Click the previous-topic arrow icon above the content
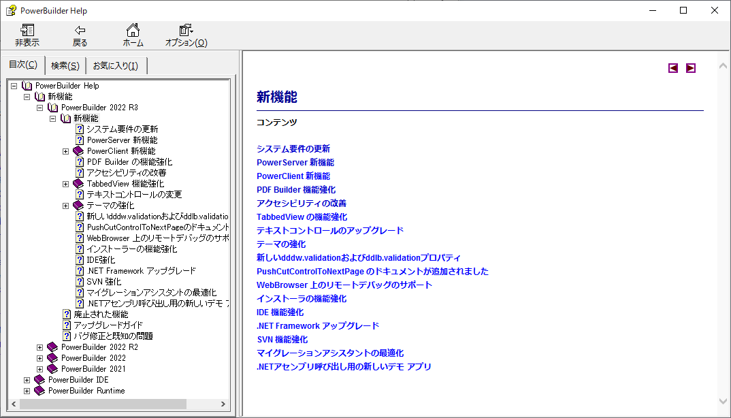This screenshot has height=418, width=731. click(x=673, y=67)
